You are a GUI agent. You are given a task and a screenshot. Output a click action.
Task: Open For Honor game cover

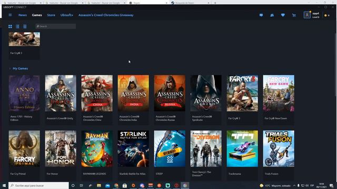click(x=61, y=149)
